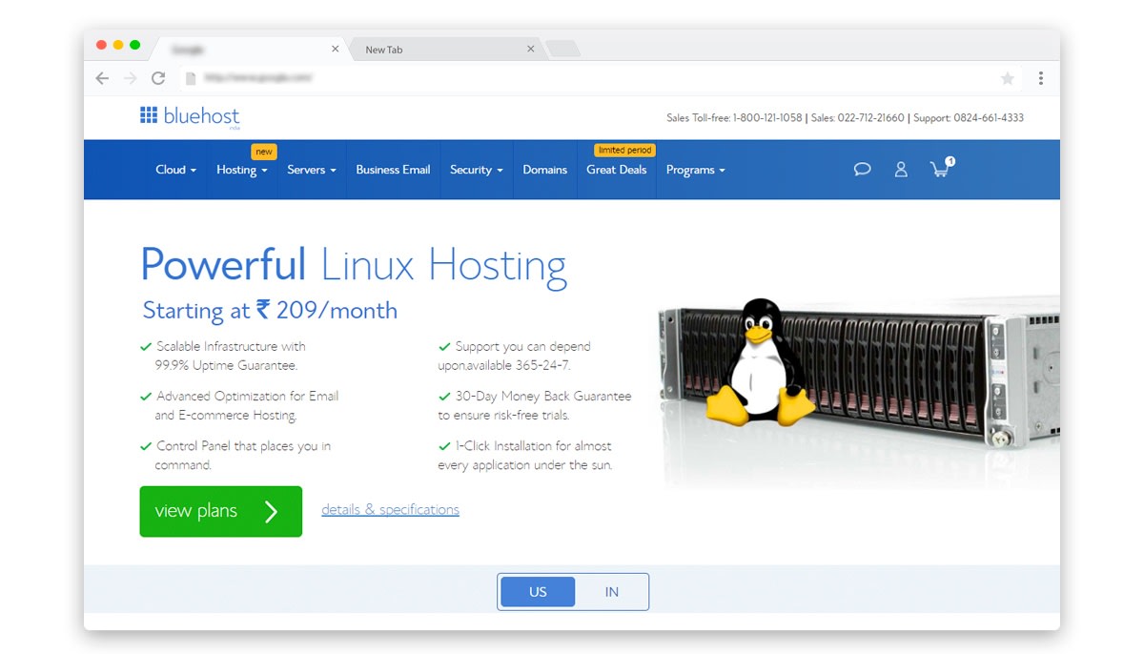Image resolution: width=1144 pixels, height=654 pixels.
Task: Open the browser three-dot menu
Action: [1041, 78]
